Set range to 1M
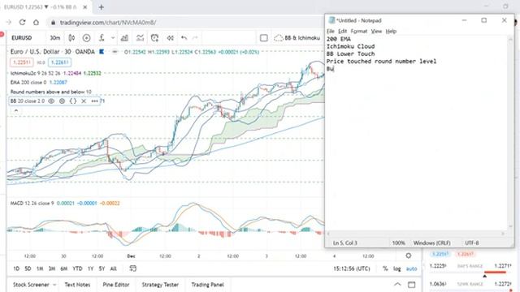 (x=40, y=268)
